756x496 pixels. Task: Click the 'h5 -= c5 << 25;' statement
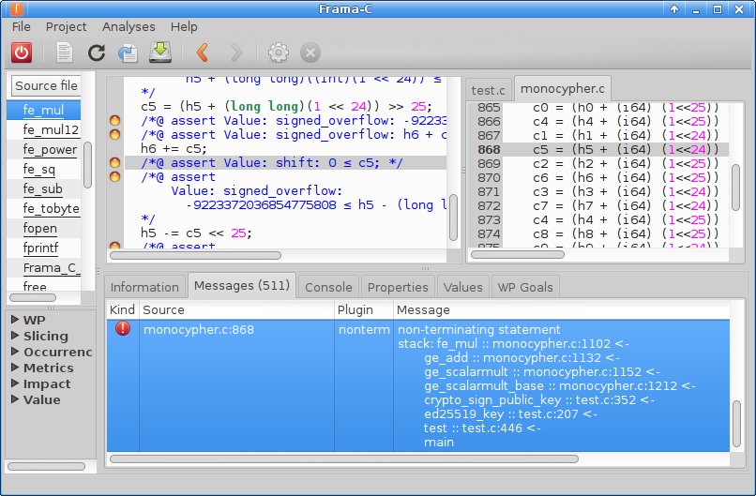click(x=196, y=233)
